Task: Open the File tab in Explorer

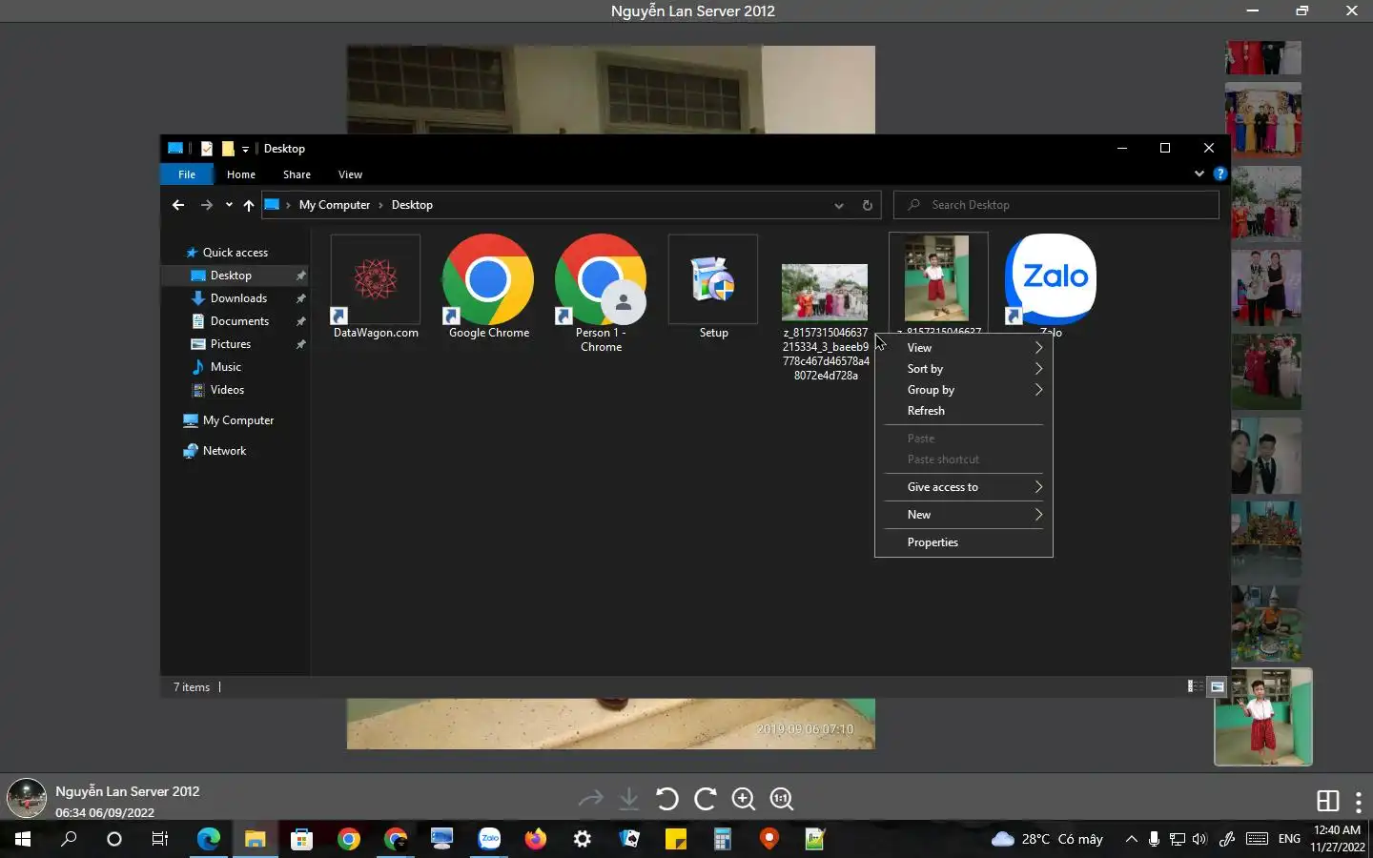Action: (x=187, y=174)
